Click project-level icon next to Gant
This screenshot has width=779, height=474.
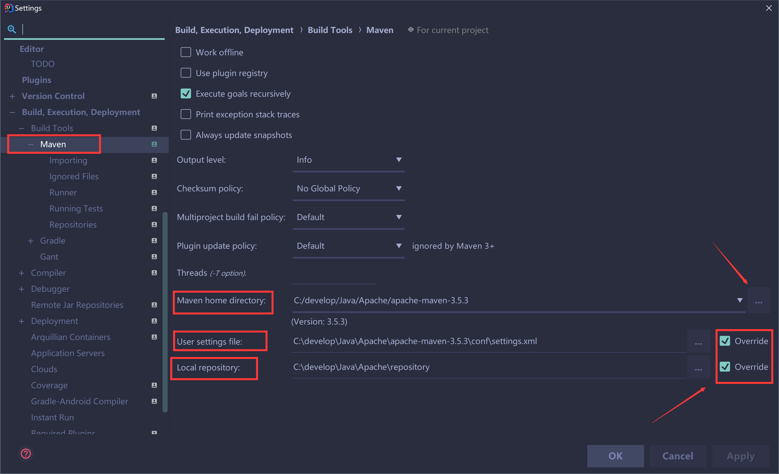pyautogui.click(x=154, y=257)
